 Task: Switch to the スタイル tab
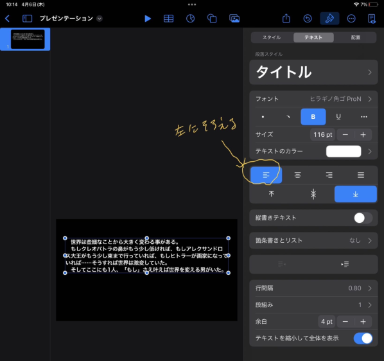tap(272, 37)
